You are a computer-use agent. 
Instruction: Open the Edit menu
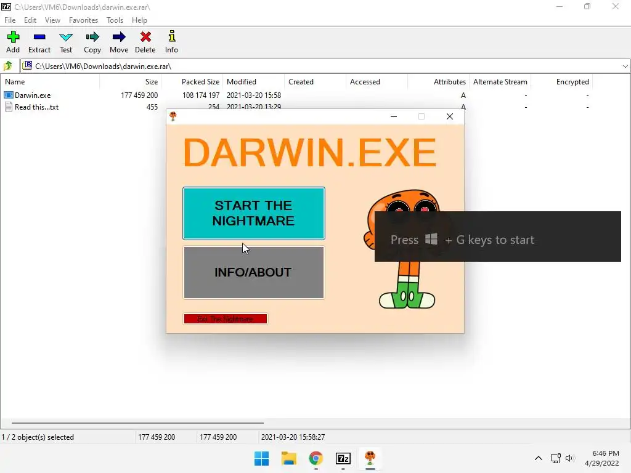pos(30,20)
